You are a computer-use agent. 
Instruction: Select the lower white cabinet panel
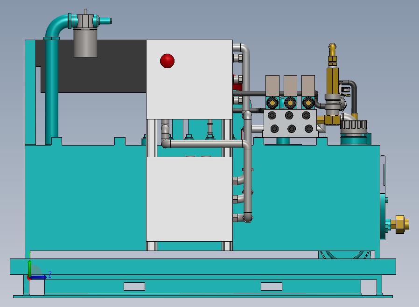(189, 199)
